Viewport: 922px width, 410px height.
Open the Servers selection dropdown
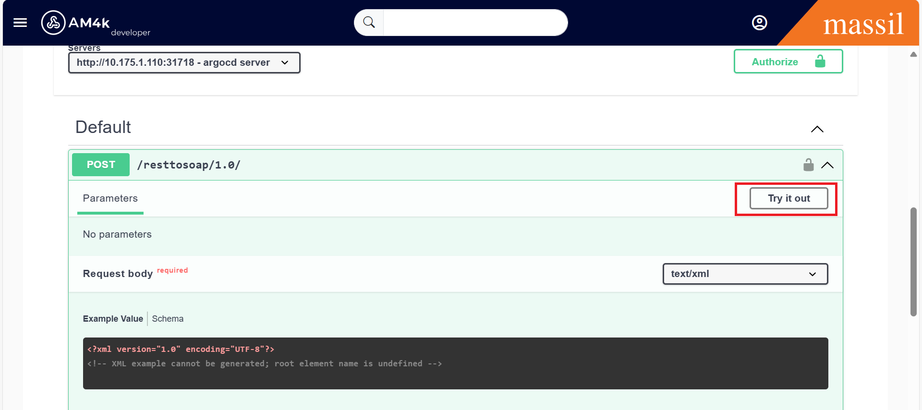click(x=184, y=63)
